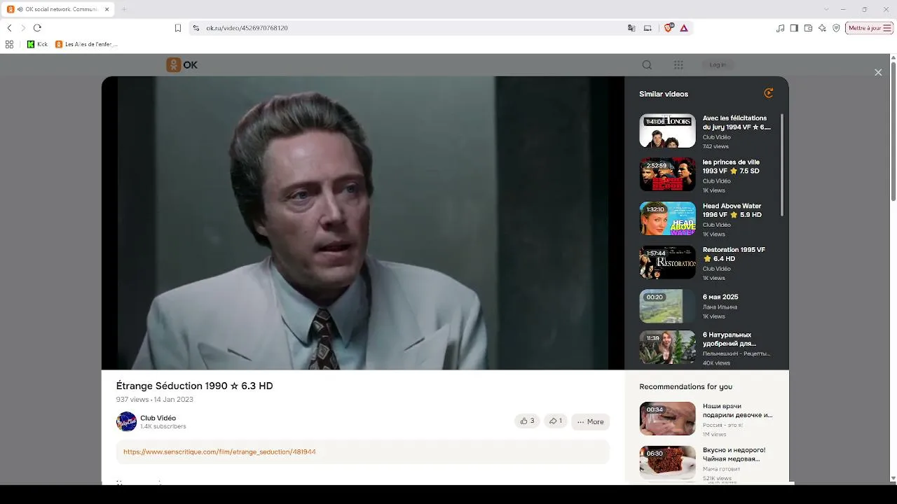Open a new browser tab
Viewport: 897px width, 504px height.
124,9
